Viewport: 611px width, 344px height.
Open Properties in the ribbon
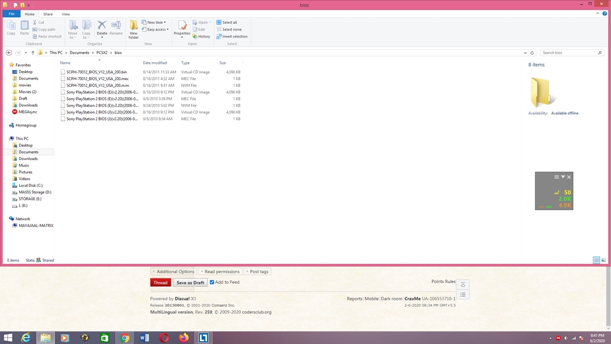182,29
